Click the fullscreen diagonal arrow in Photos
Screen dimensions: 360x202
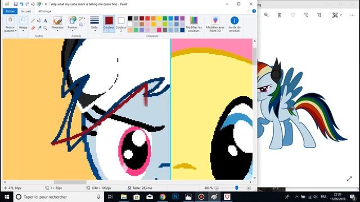pos(349,178)
